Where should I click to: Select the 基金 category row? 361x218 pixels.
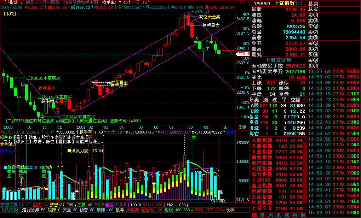[278, 117]
